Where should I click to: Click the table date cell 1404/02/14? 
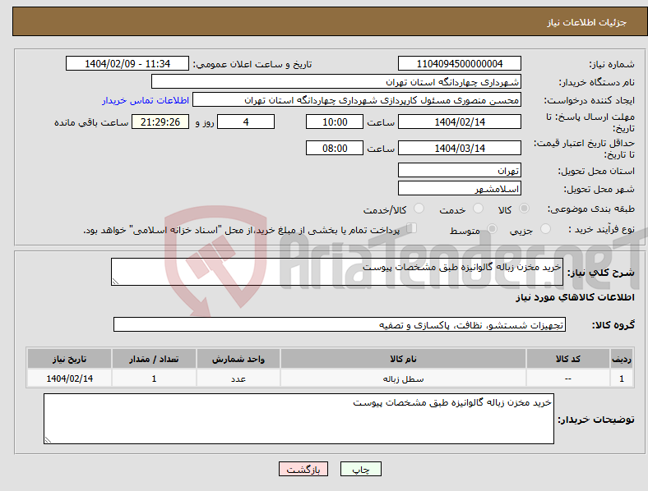click(69, 379)
